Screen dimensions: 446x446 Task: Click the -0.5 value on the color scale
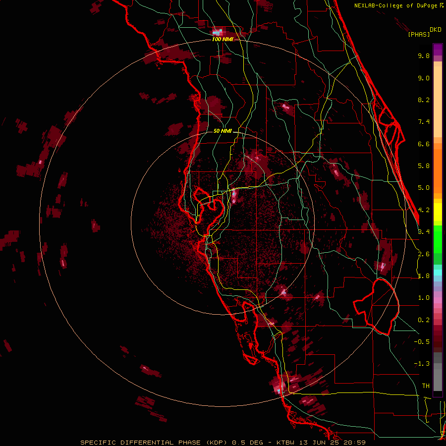422,342
